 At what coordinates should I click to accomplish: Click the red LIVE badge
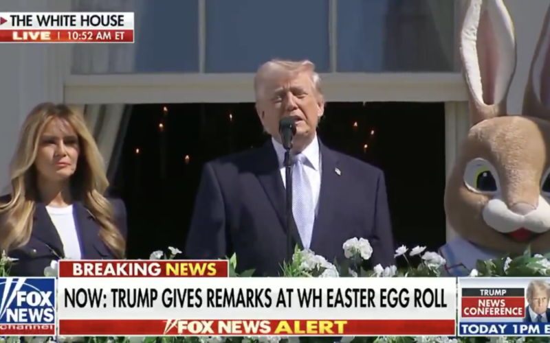click(31, 36)
